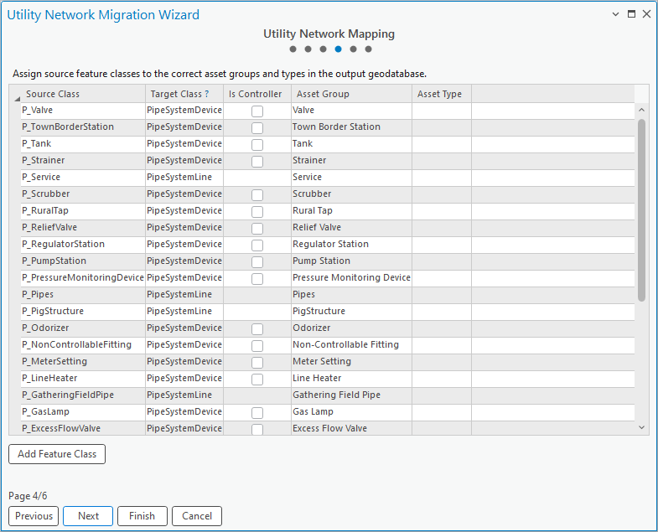Open Asset Type cell for P_Tank row

442,144
